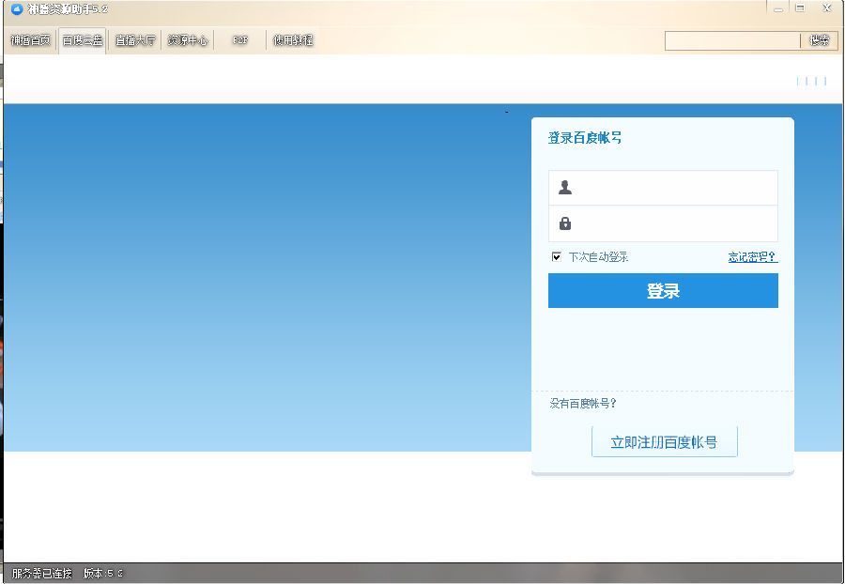Open the 使用教程 tutorial tab
Viewport: 845px width, 584px height.
pos(293,40)
